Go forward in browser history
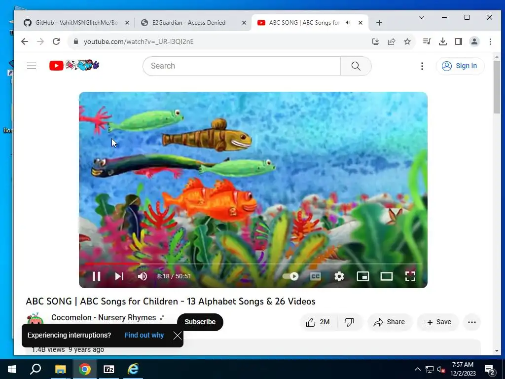This screenshot has height=379, width=505. tap(40, 41)
